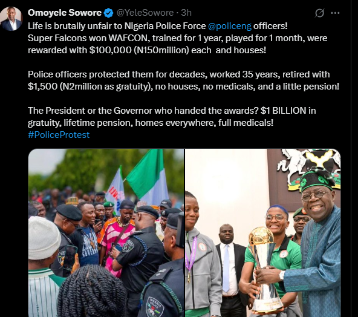Viewport: 358px width, 317px height.
Task: Click the golden trophy in right photo
Action: (x=264, y=269)
